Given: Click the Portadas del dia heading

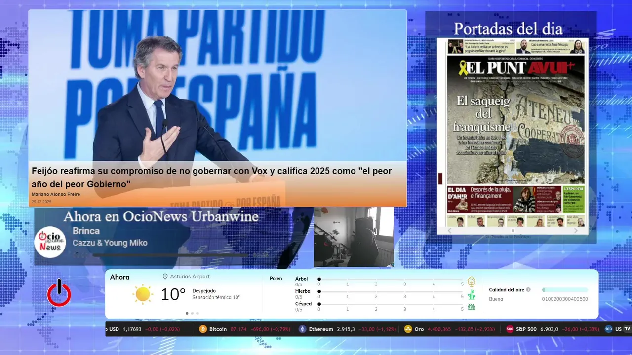Looking at the screenshot, I should (508, 29).
